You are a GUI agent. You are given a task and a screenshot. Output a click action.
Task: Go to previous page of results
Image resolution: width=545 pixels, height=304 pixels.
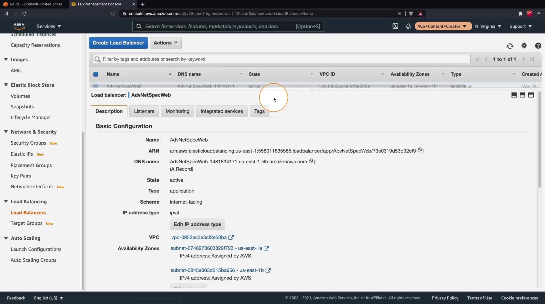[486, 59]
